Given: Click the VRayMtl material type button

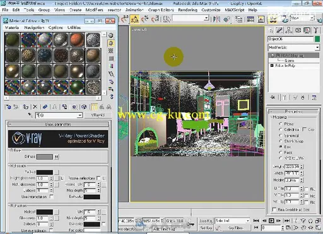Looking at the screenshot, I should tap(98, 115).
